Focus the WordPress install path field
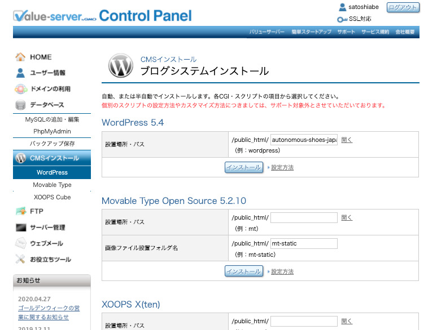The width and height of the screenshot is (437, 330). tap(304, 140)
